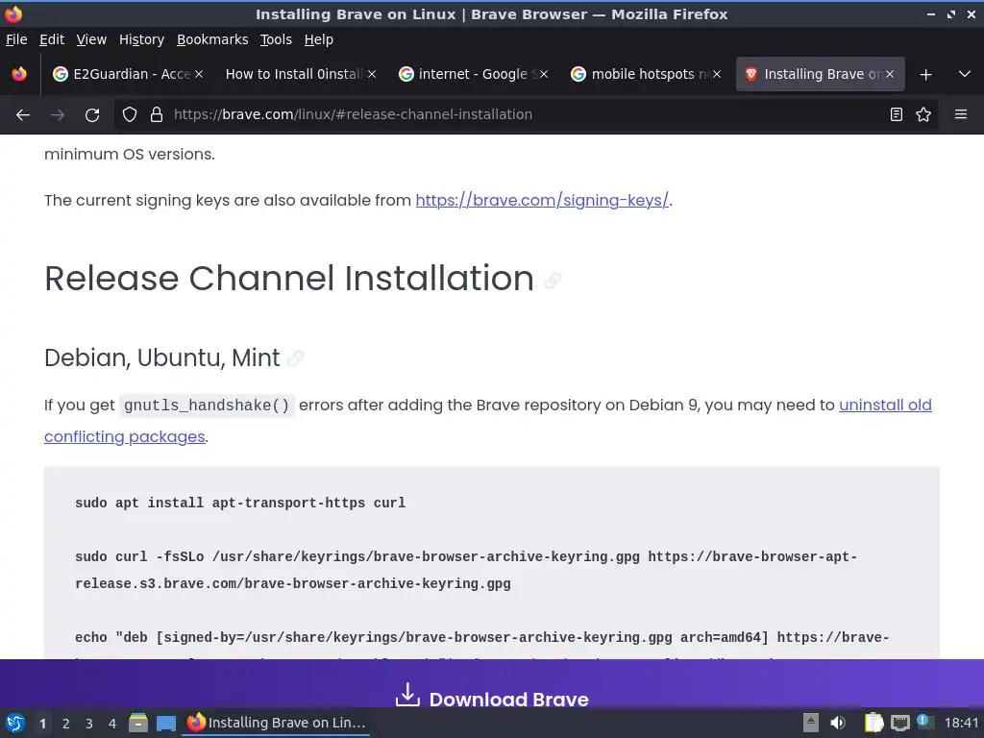Focus Firefox window in taskbar

(276, 723)
